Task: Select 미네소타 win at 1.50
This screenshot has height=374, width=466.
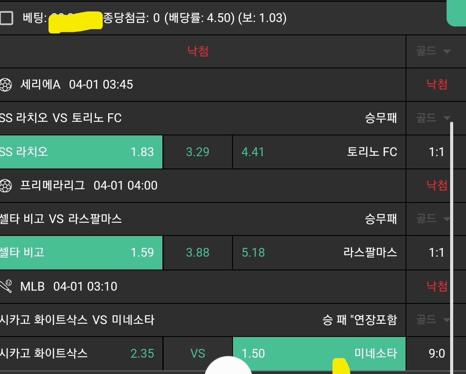Action: tap(319, 353)
